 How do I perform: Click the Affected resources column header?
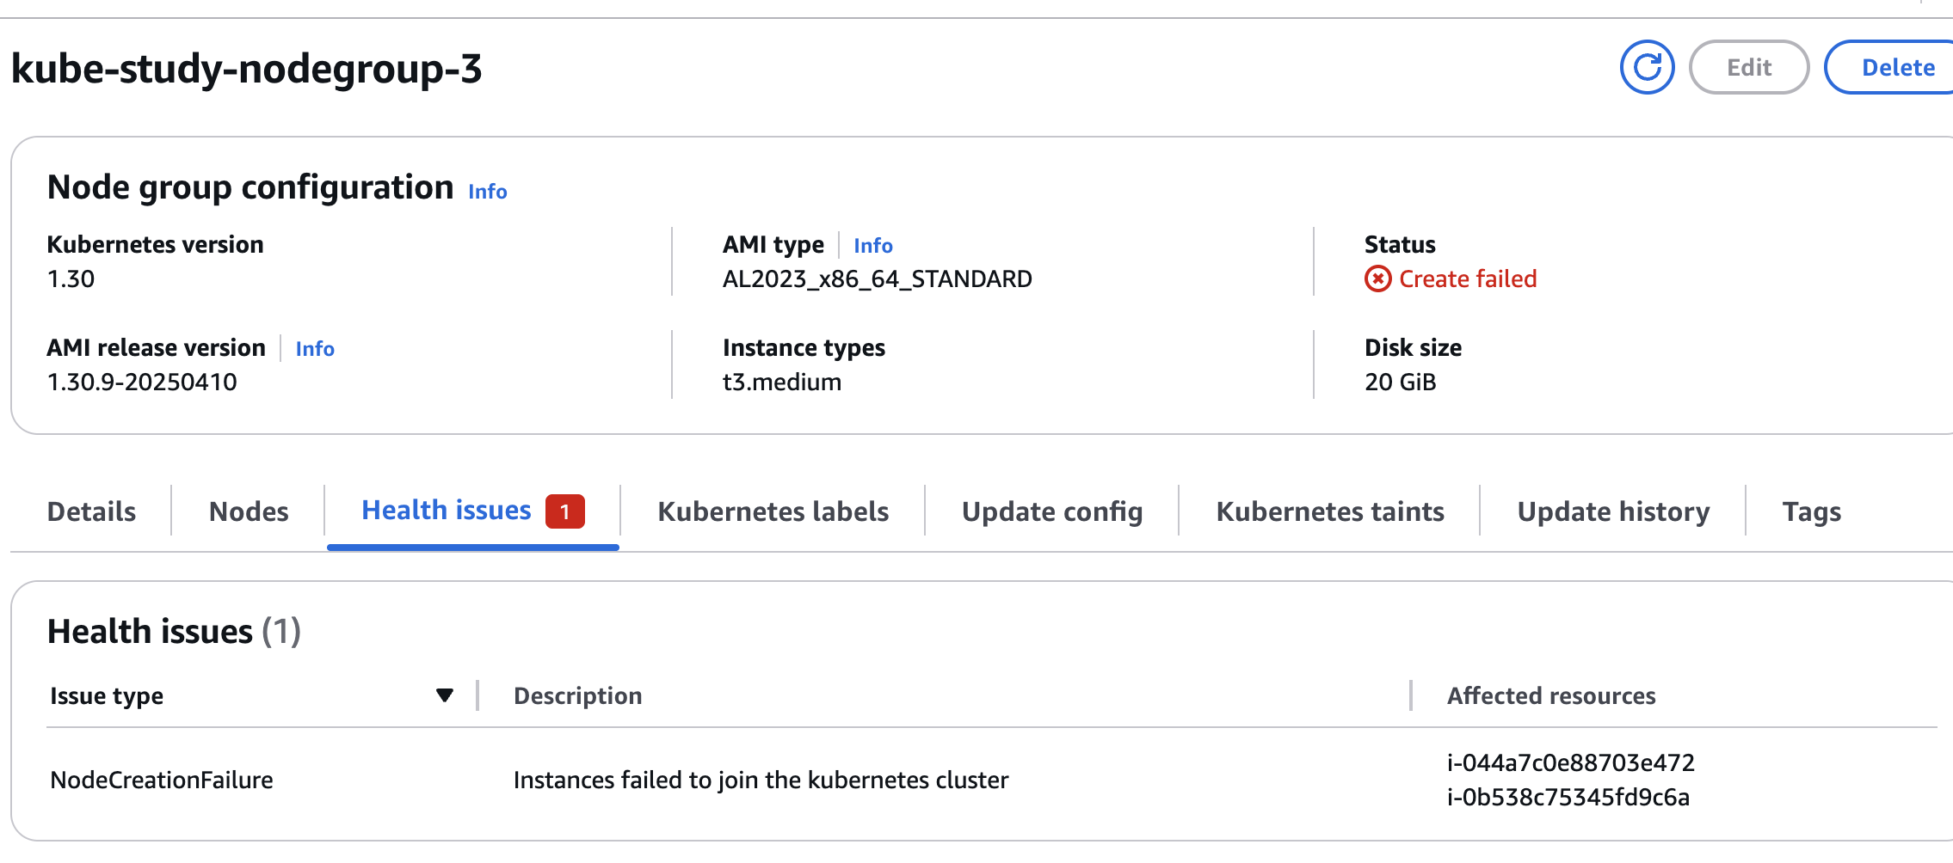click(x=1550, y=695)
